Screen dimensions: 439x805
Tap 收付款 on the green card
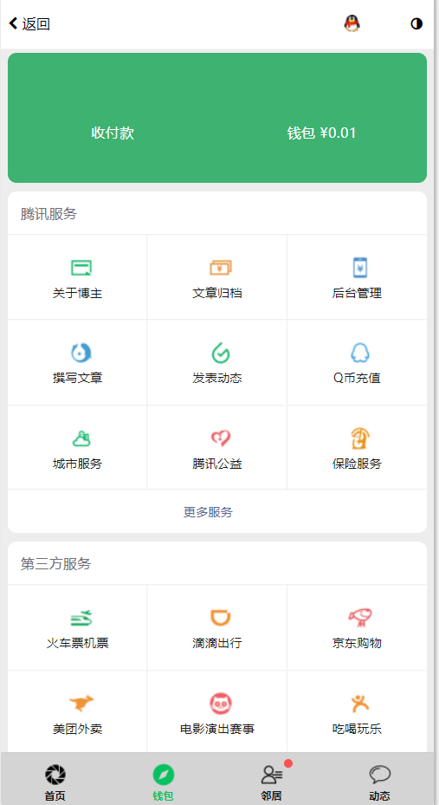pos(113,133)
